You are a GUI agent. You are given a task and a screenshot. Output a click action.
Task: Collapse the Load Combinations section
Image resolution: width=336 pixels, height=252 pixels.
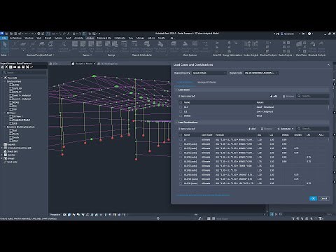[x=176, y=122]
